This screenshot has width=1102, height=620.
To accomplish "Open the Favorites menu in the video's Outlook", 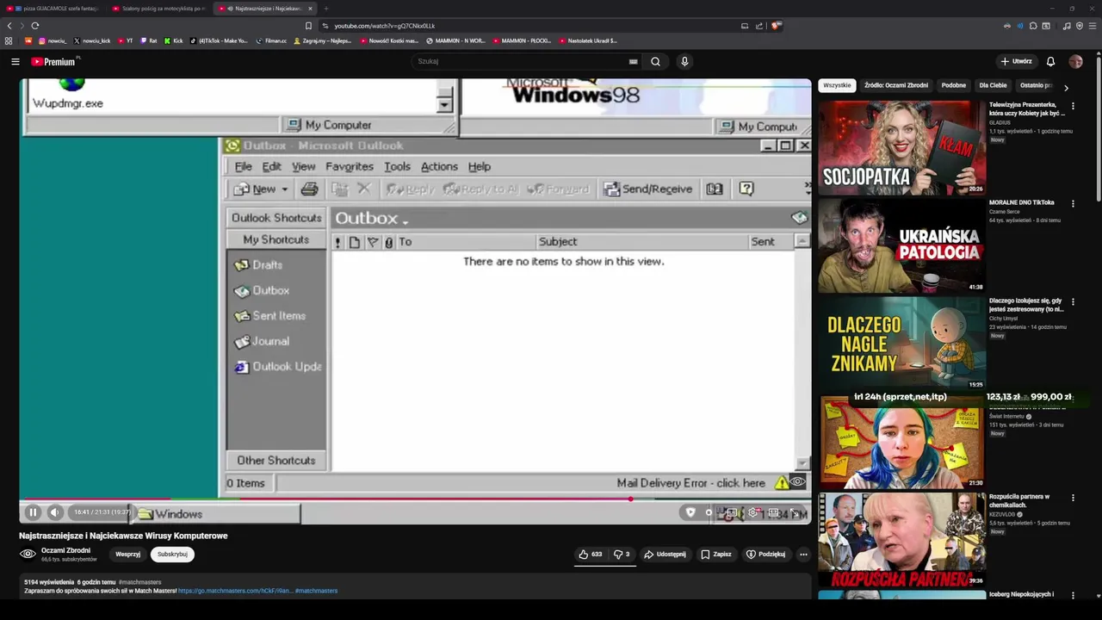I will pyautogui.click(x=350, y=166).
